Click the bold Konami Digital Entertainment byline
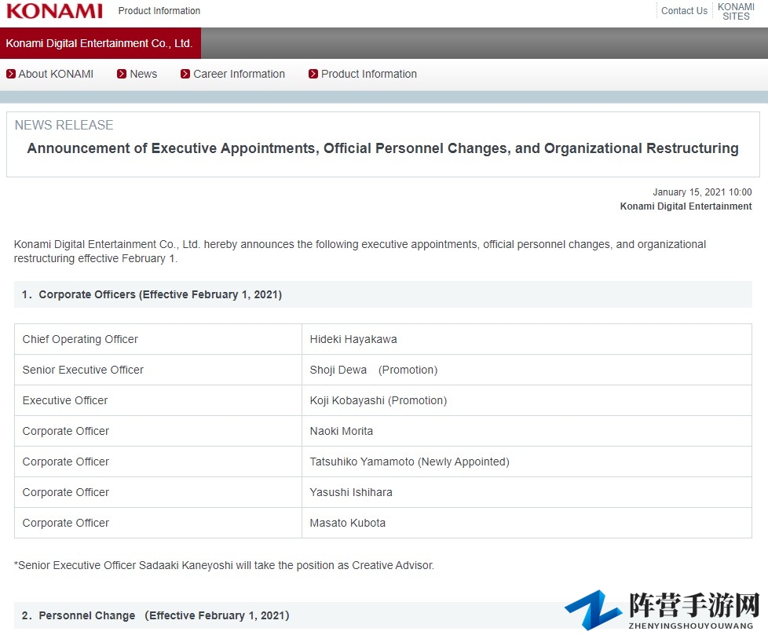 point(686,206)
